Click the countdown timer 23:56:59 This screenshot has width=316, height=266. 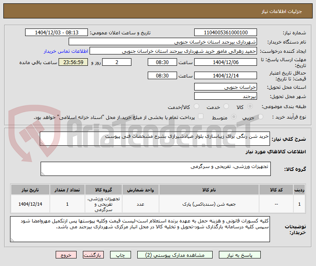pos(73,62)
